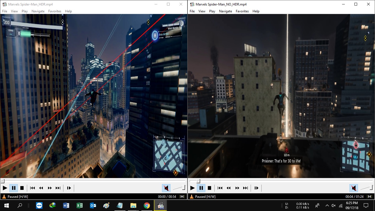This screenshot has width=375, height=211.
Task: Open Windows search from the taskbar
Action: [20, 206]
